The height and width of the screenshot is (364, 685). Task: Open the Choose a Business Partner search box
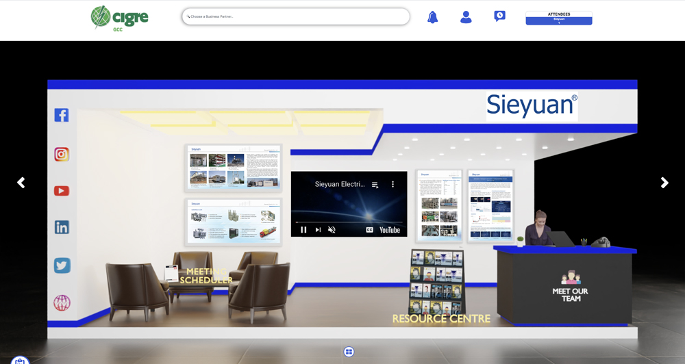click(296, 16)
